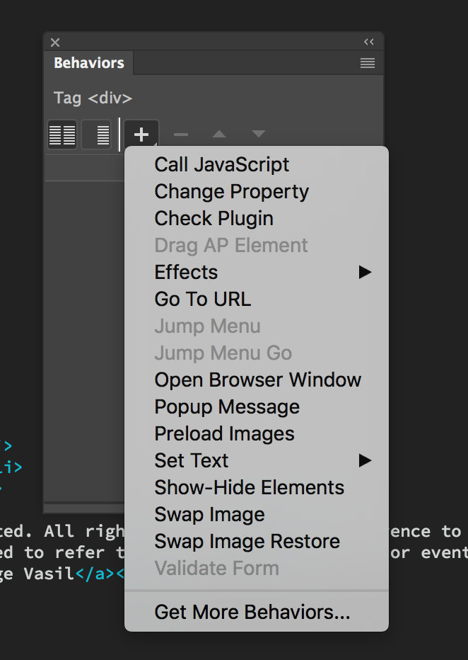Collapse the panel using the double-chevron icon

click(368, 42)
